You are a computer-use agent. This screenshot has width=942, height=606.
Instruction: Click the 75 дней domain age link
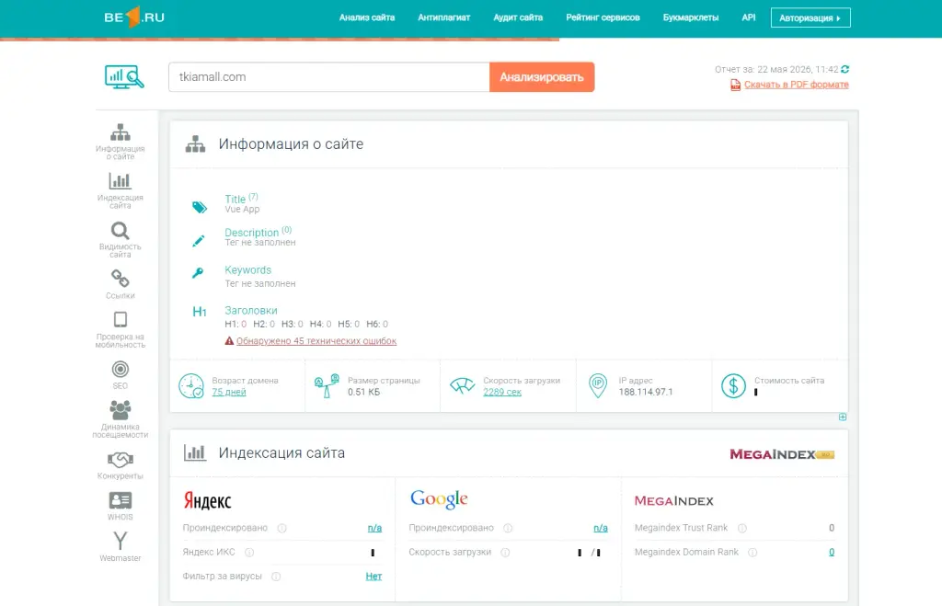229,392
